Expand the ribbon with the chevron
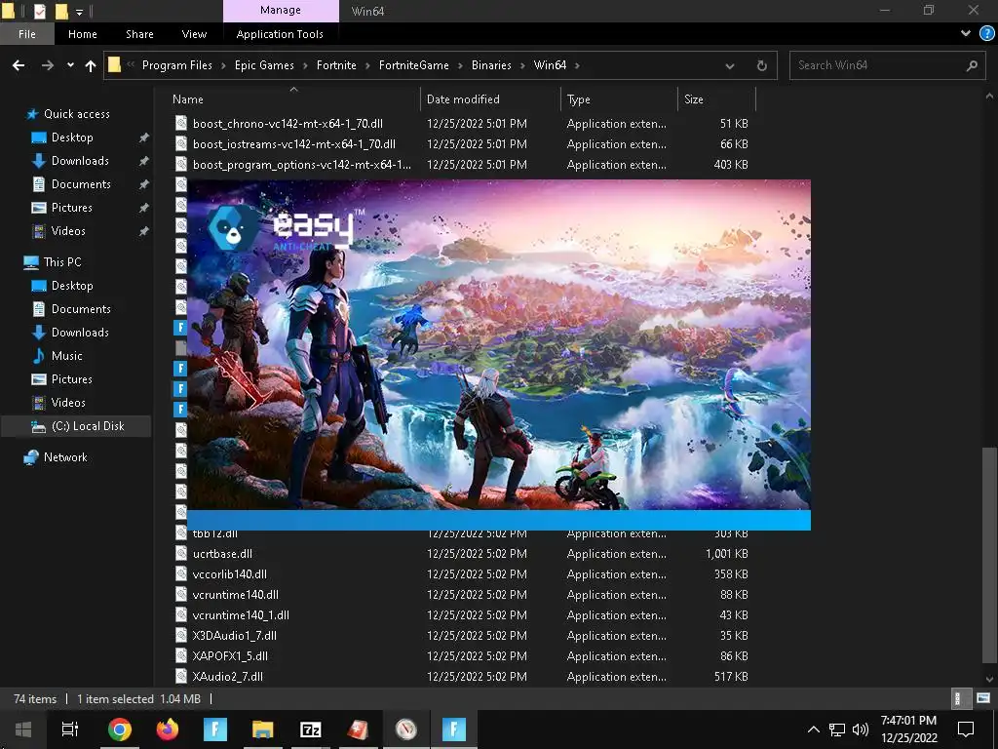Screen dimensions: 998x749 tap(966, 34)
